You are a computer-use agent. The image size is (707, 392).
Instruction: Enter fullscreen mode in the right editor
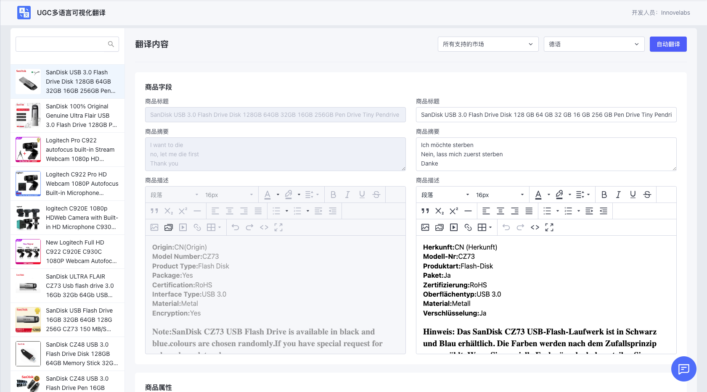549,227
